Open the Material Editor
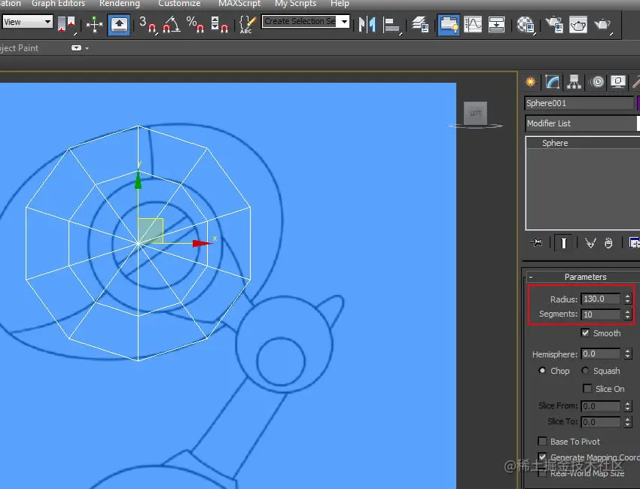640x489 pixels. tap(526, 25)
